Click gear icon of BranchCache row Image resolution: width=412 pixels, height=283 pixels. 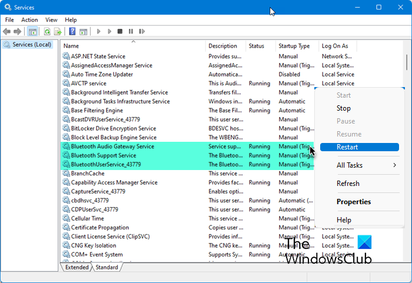pyautogui.click(x=66, y=174)
